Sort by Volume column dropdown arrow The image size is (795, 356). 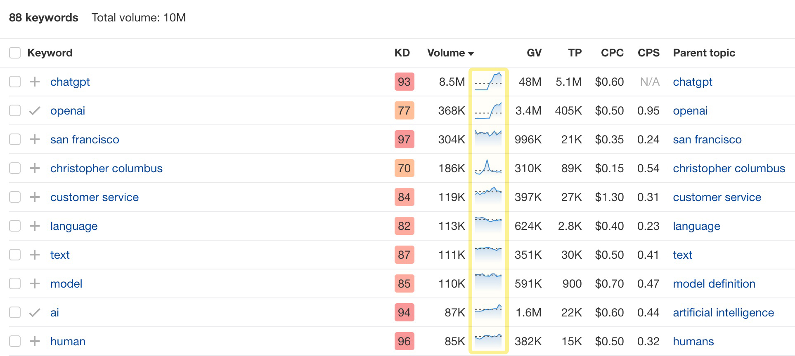[x=471, y=54]
